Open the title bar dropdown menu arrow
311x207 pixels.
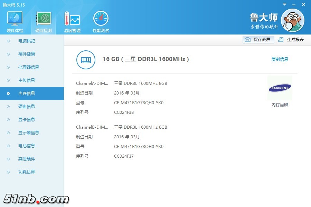(284, 4)
